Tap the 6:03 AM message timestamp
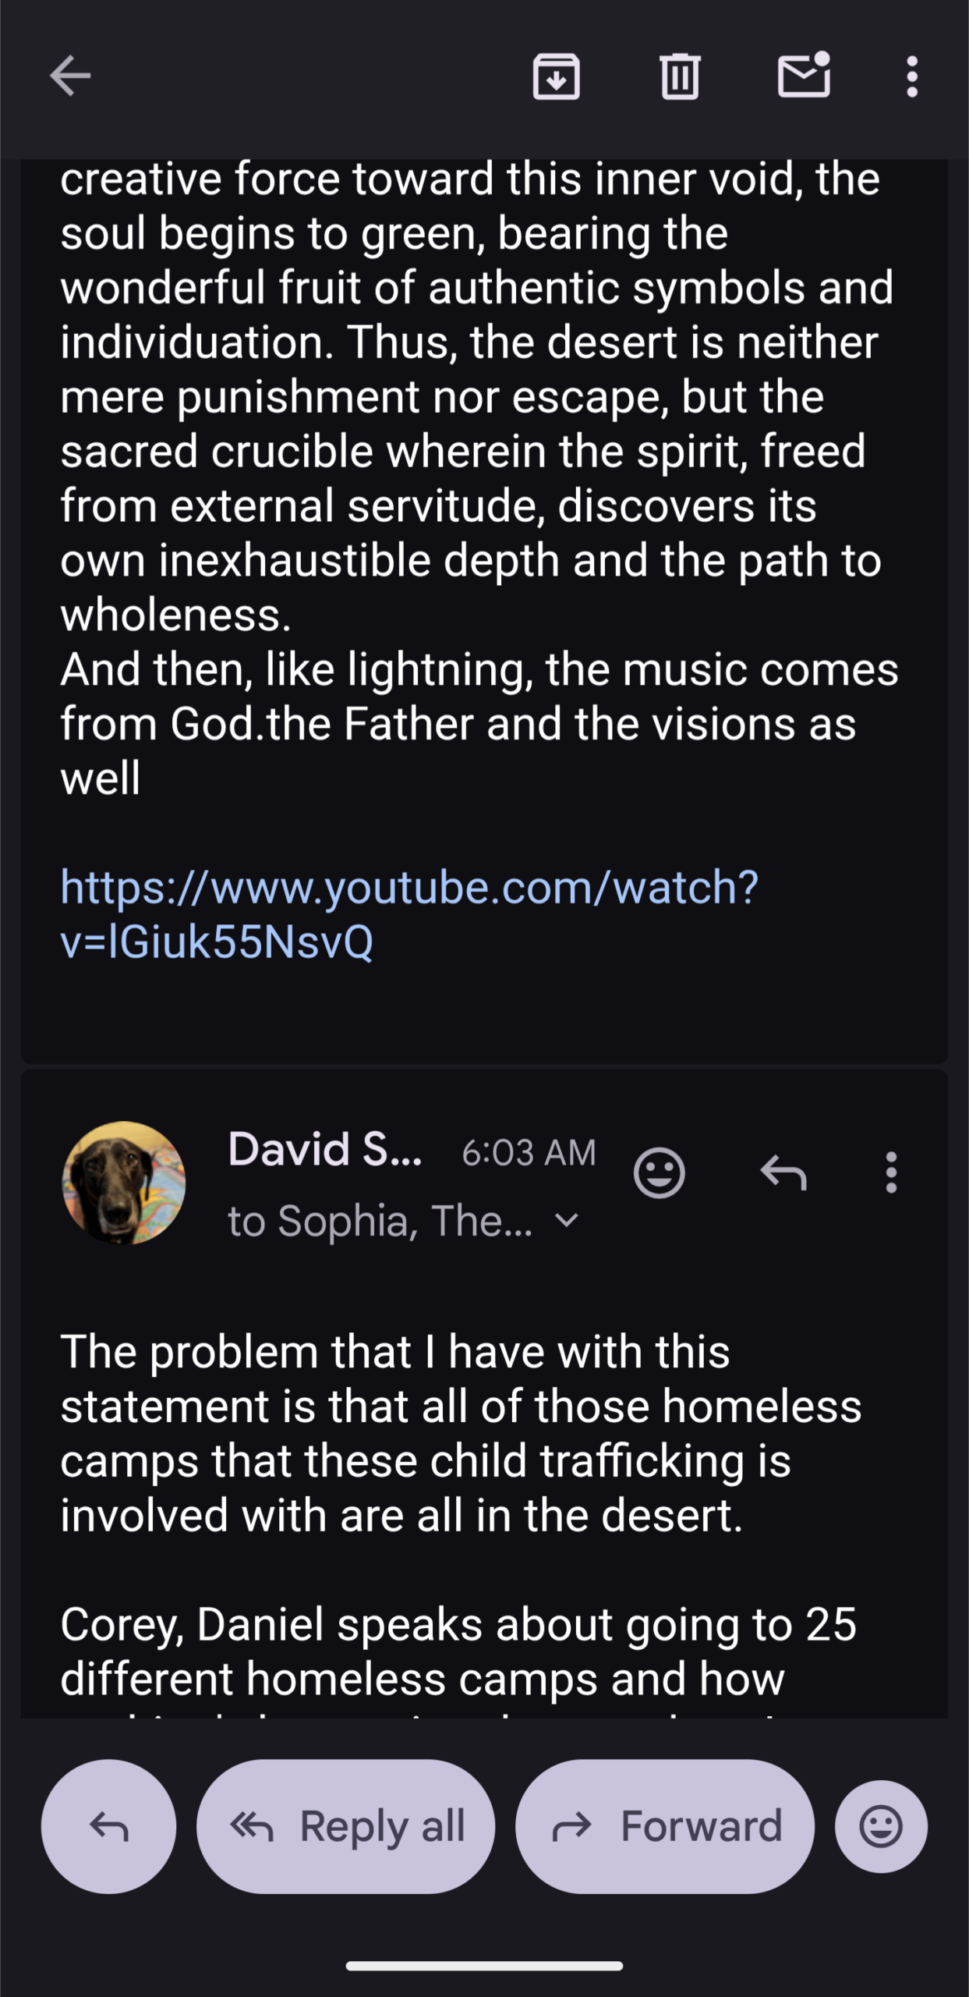 point(529,1152)
